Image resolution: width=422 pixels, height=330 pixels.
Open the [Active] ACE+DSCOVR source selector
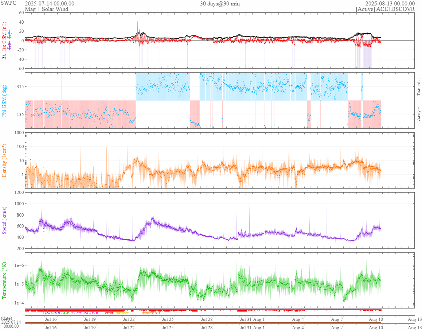coord(385,9)
